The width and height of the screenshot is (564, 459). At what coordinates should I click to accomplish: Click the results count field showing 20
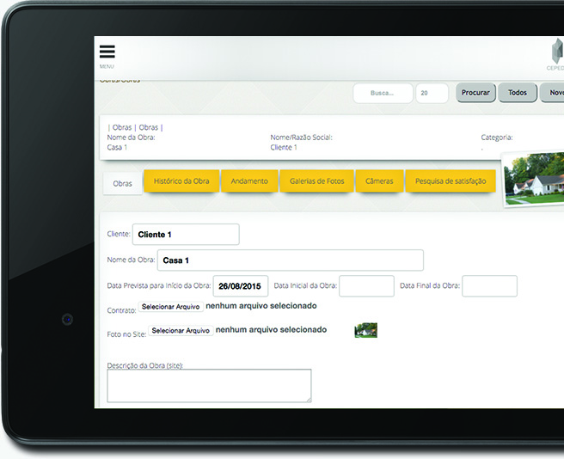(x=432, y=93)
